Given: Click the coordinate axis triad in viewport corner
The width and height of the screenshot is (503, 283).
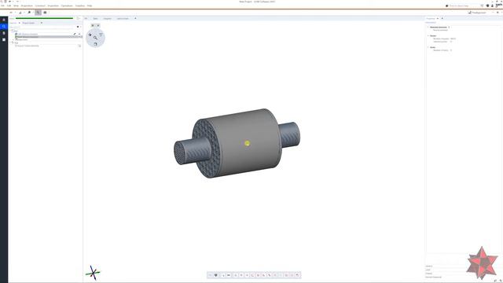Looking at the screenshot, I should 93,273.
